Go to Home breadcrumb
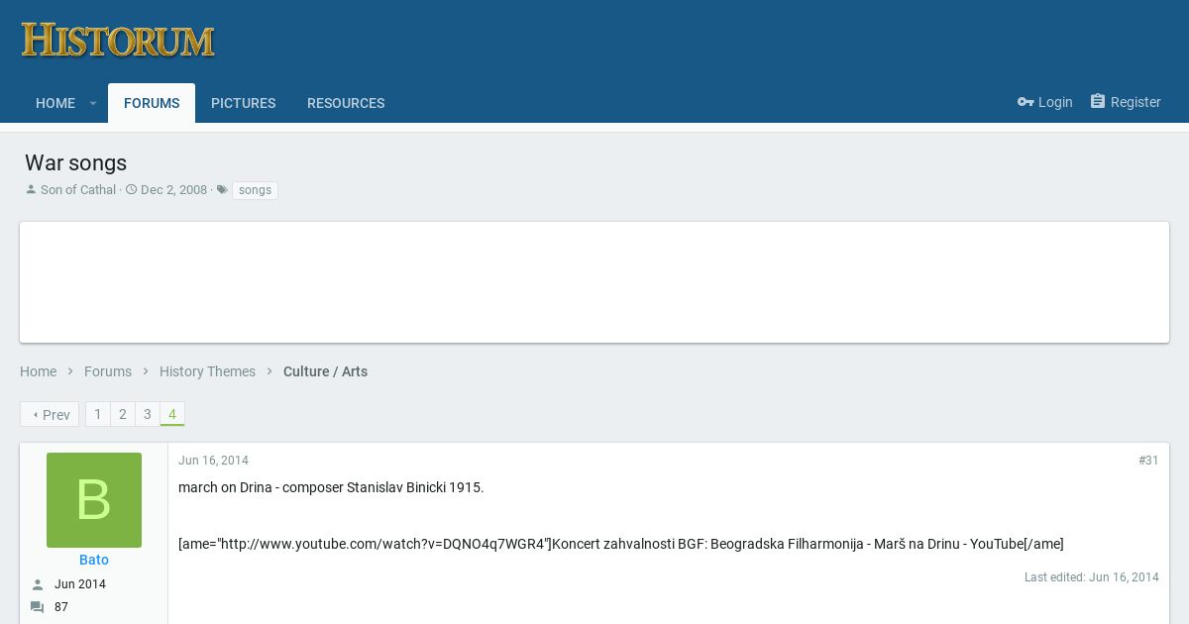Viewport: 1189px width, 624px height. point(38,371)
